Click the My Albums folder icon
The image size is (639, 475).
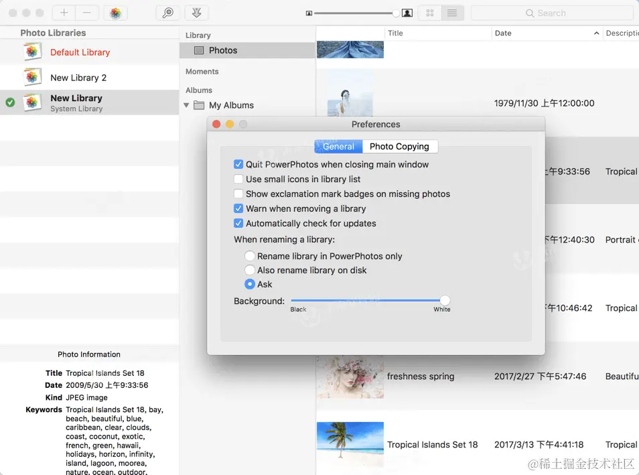[199, 105]
